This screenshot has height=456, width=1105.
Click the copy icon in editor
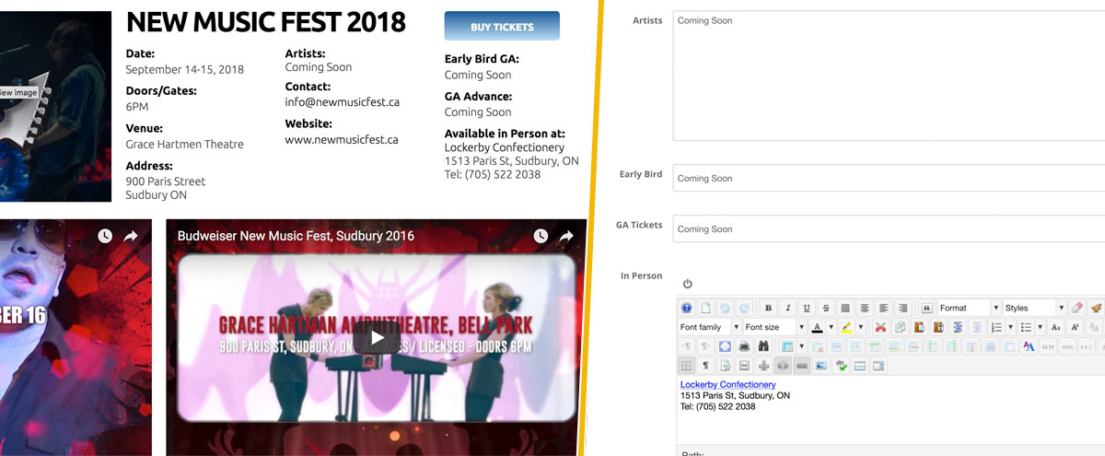[900, 327]
